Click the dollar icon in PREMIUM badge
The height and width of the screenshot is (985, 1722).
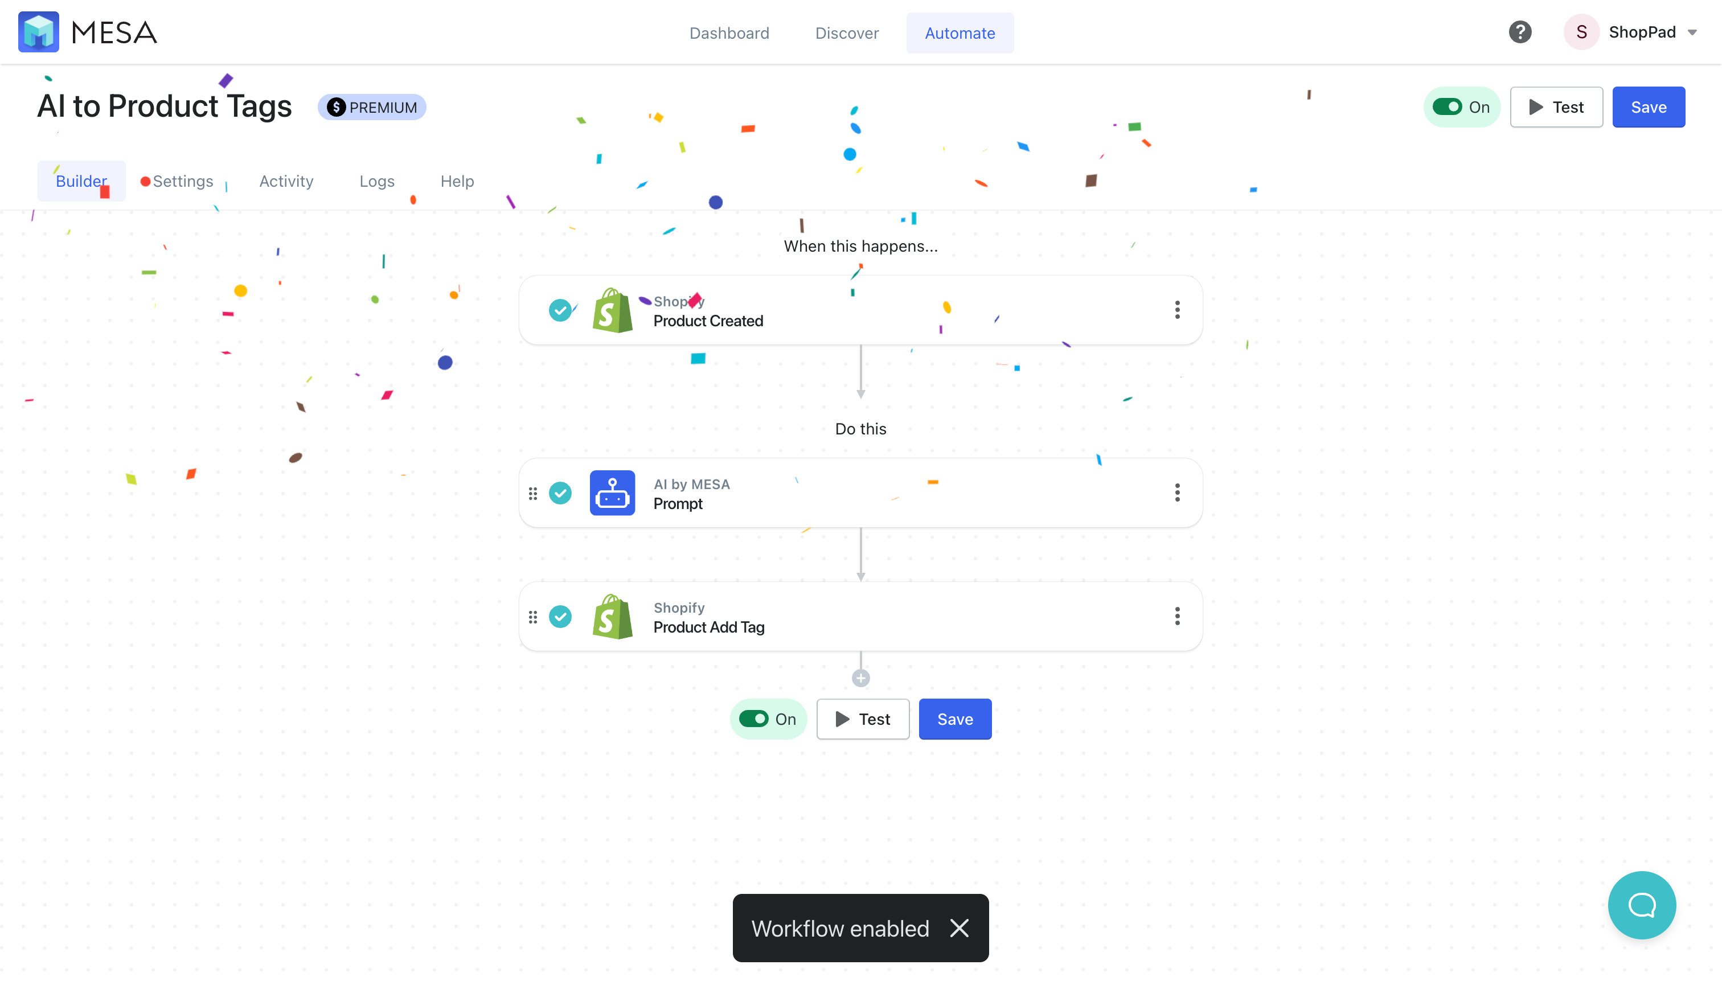337,107
